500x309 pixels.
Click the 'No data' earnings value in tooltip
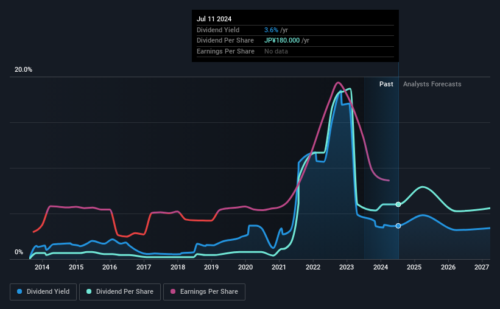coord(276,51)
